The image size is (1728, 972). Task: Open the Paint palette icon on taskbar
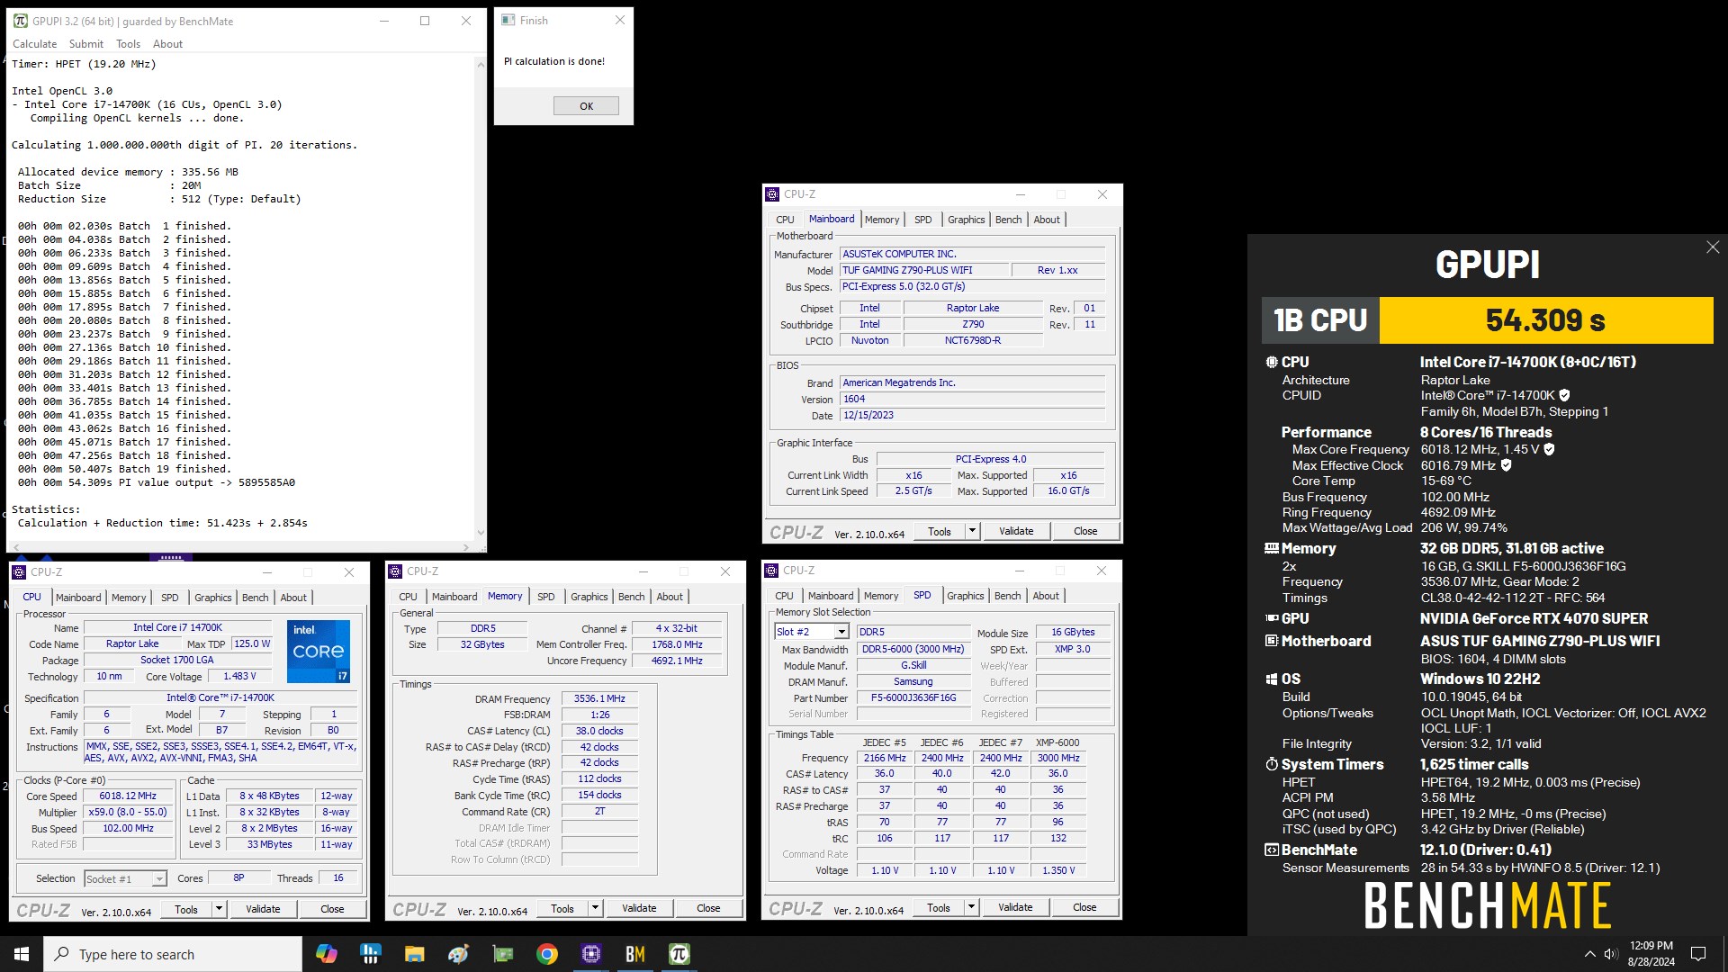(x=458, y=954)
